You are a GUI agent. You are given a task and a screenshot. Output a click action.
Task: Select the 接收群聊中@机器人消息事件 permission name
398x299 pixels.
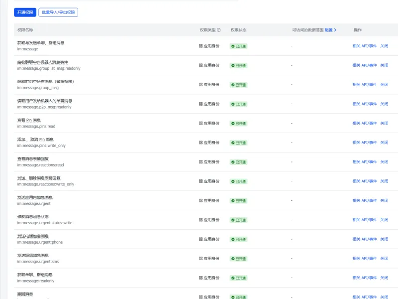[46, 62]
